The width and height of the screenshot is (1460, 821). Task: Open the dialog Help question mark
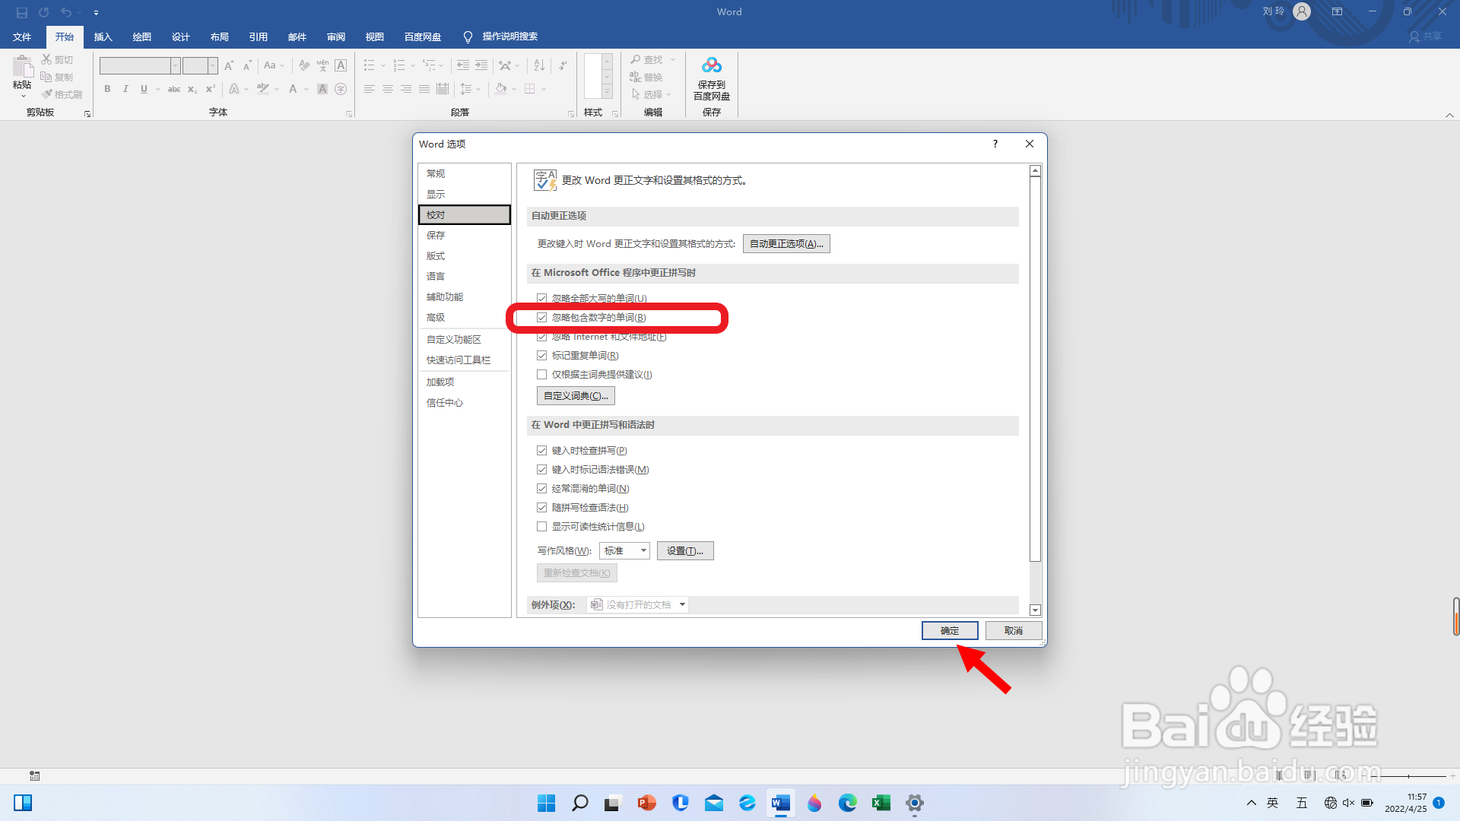pyautogui.click(x=995, y=144)
